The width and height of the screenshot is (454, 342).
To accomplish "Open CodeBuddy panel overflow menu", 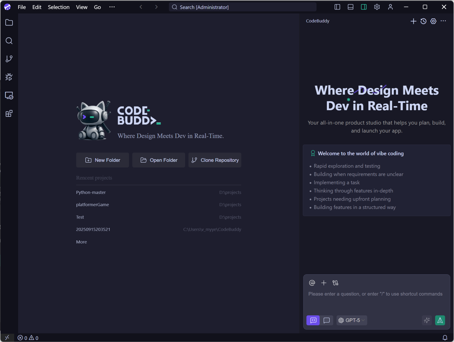I will tap(443, 21).
